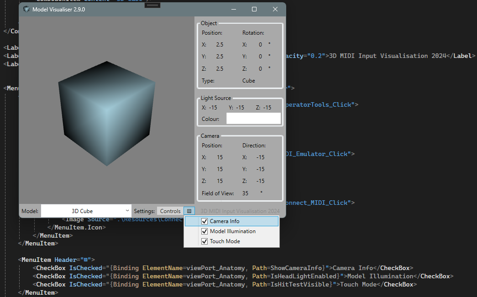Open the Model dropdown showing 3D Cube

coord(86,211)
